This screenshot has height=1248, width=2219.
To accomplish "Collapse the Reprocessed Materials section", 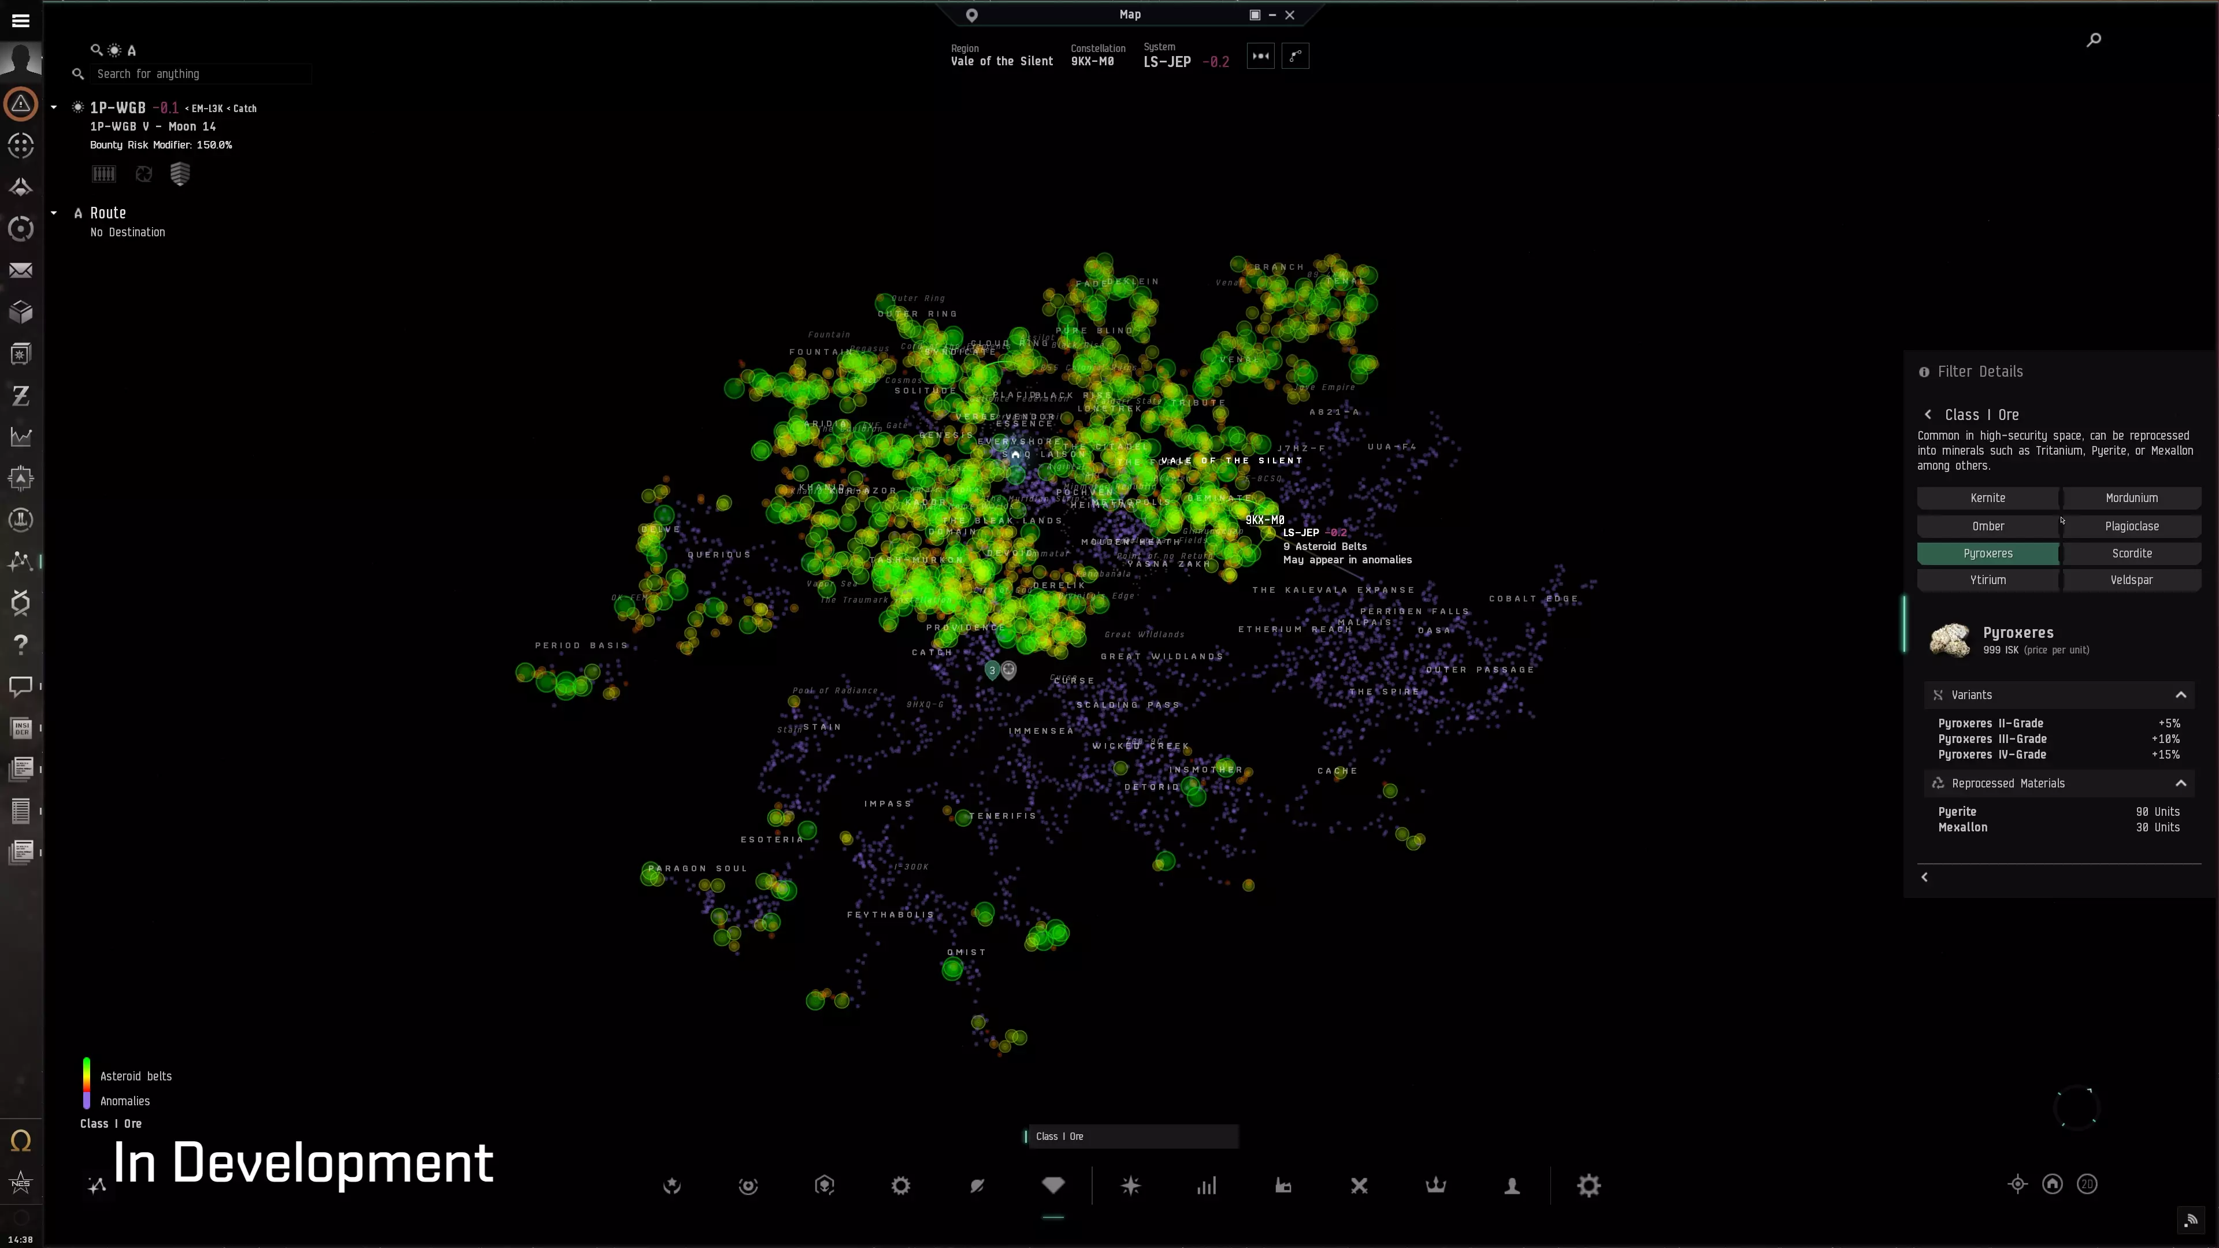I will pyautogui.click(x=2180, y=784).
